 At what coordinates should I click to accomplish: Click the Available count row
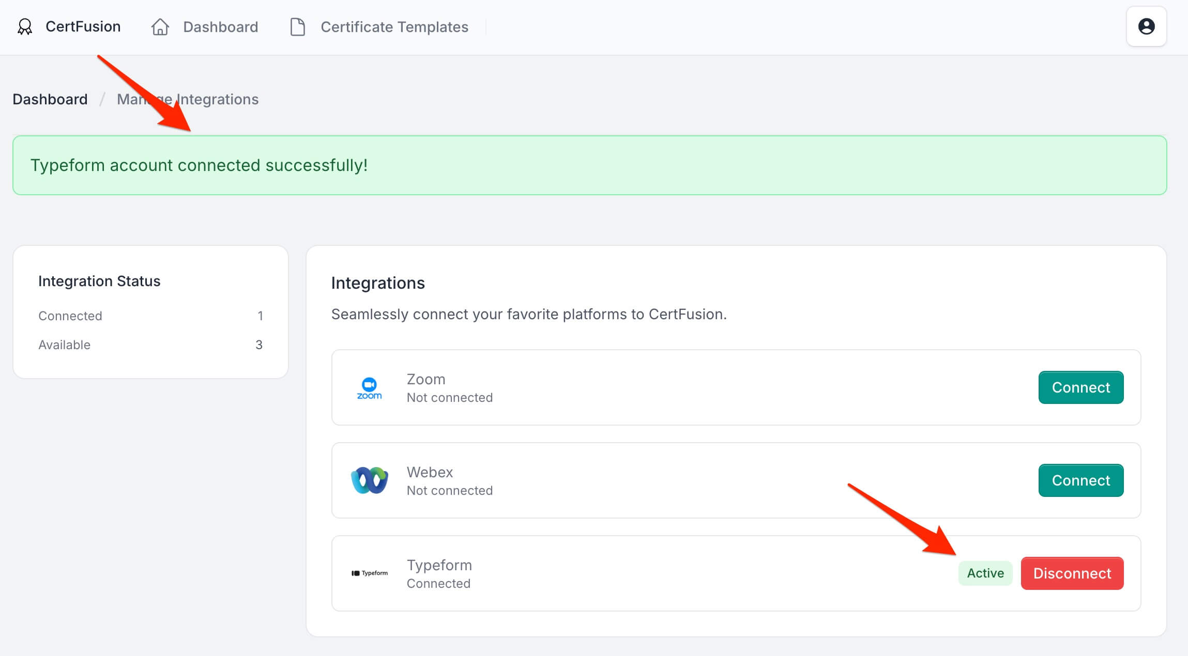(x=150, y=345)
